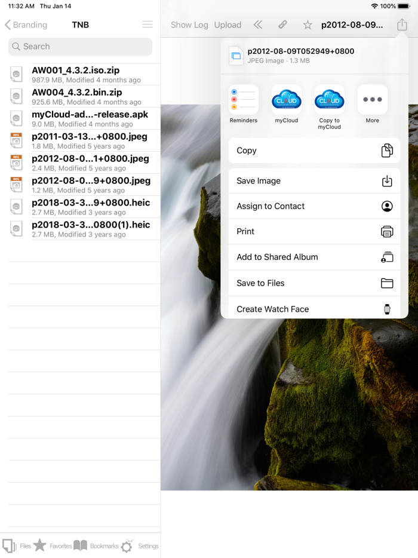Tap the Assign to Contact person icon
The image size is (418, 558).
pyautogui.click(x=387, y=206)
